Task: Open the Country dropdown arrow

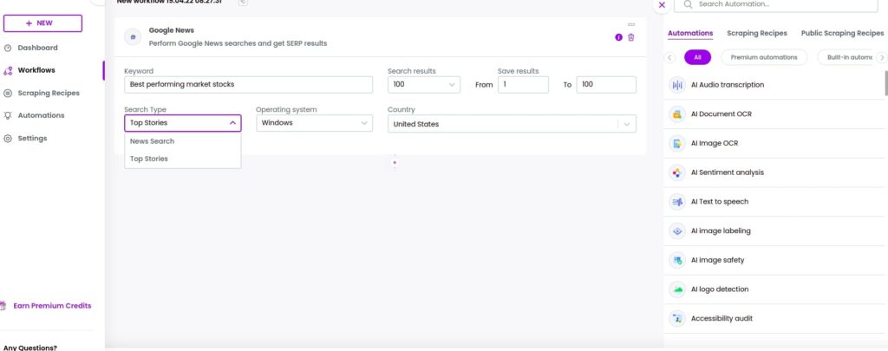Action: (x=627, y=124)
